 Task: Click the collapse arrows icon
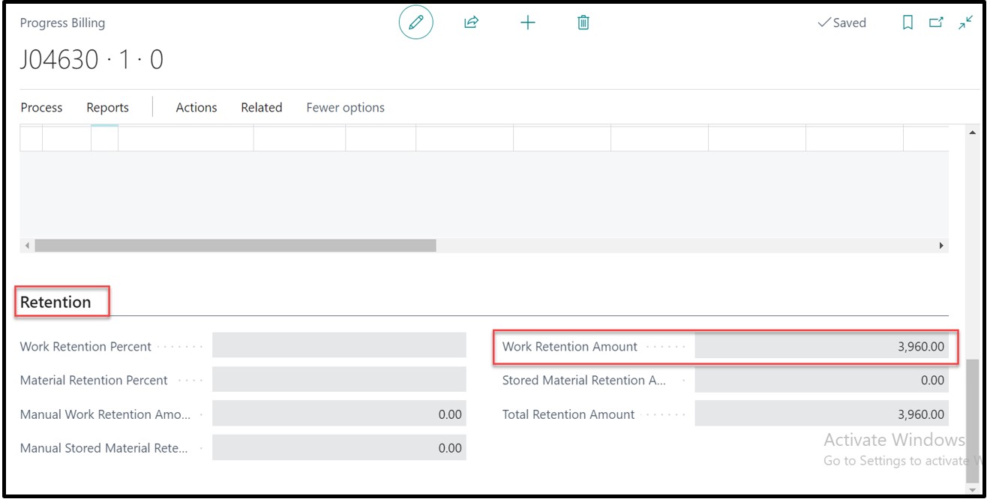click(x=965, y=22)
